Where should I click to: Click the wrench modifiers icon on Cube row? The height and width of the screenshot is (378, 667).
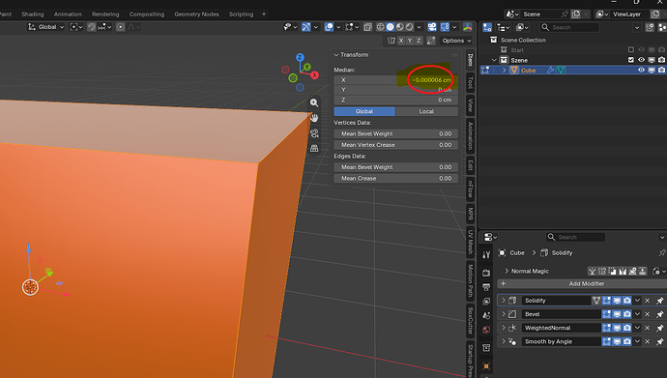coord(550,71)
